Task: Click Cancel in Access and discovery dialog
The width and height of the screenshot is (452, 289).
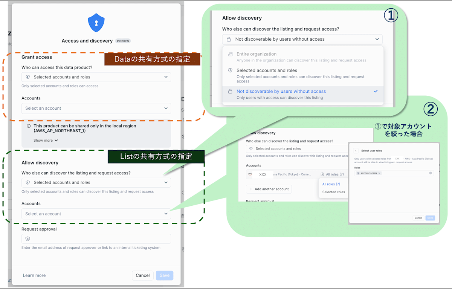Action: (x=143, y=275)
